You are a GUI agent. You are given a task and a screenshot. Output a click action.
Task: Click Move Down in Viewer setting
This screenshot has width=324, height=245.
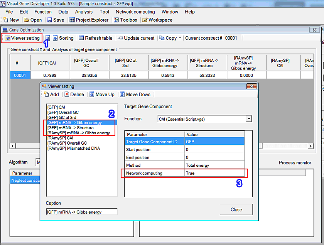[x=135, y=95]
